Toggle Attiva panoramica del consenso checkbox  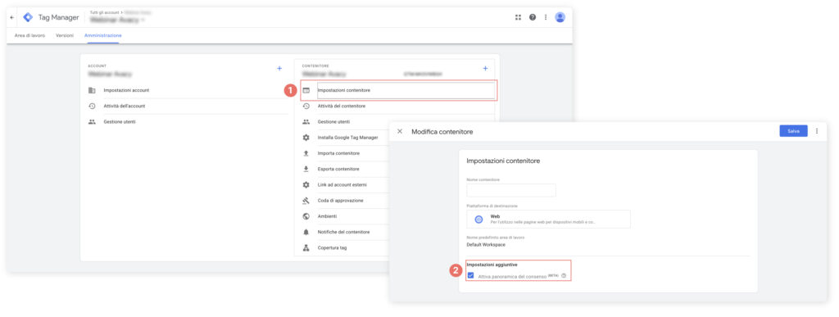(x=470, y=276)
